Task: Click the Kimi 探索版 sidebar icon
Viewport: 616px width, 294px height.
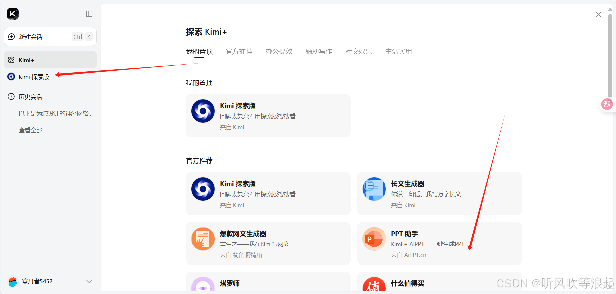Action: pyautogui.click(x=11, y=77)
